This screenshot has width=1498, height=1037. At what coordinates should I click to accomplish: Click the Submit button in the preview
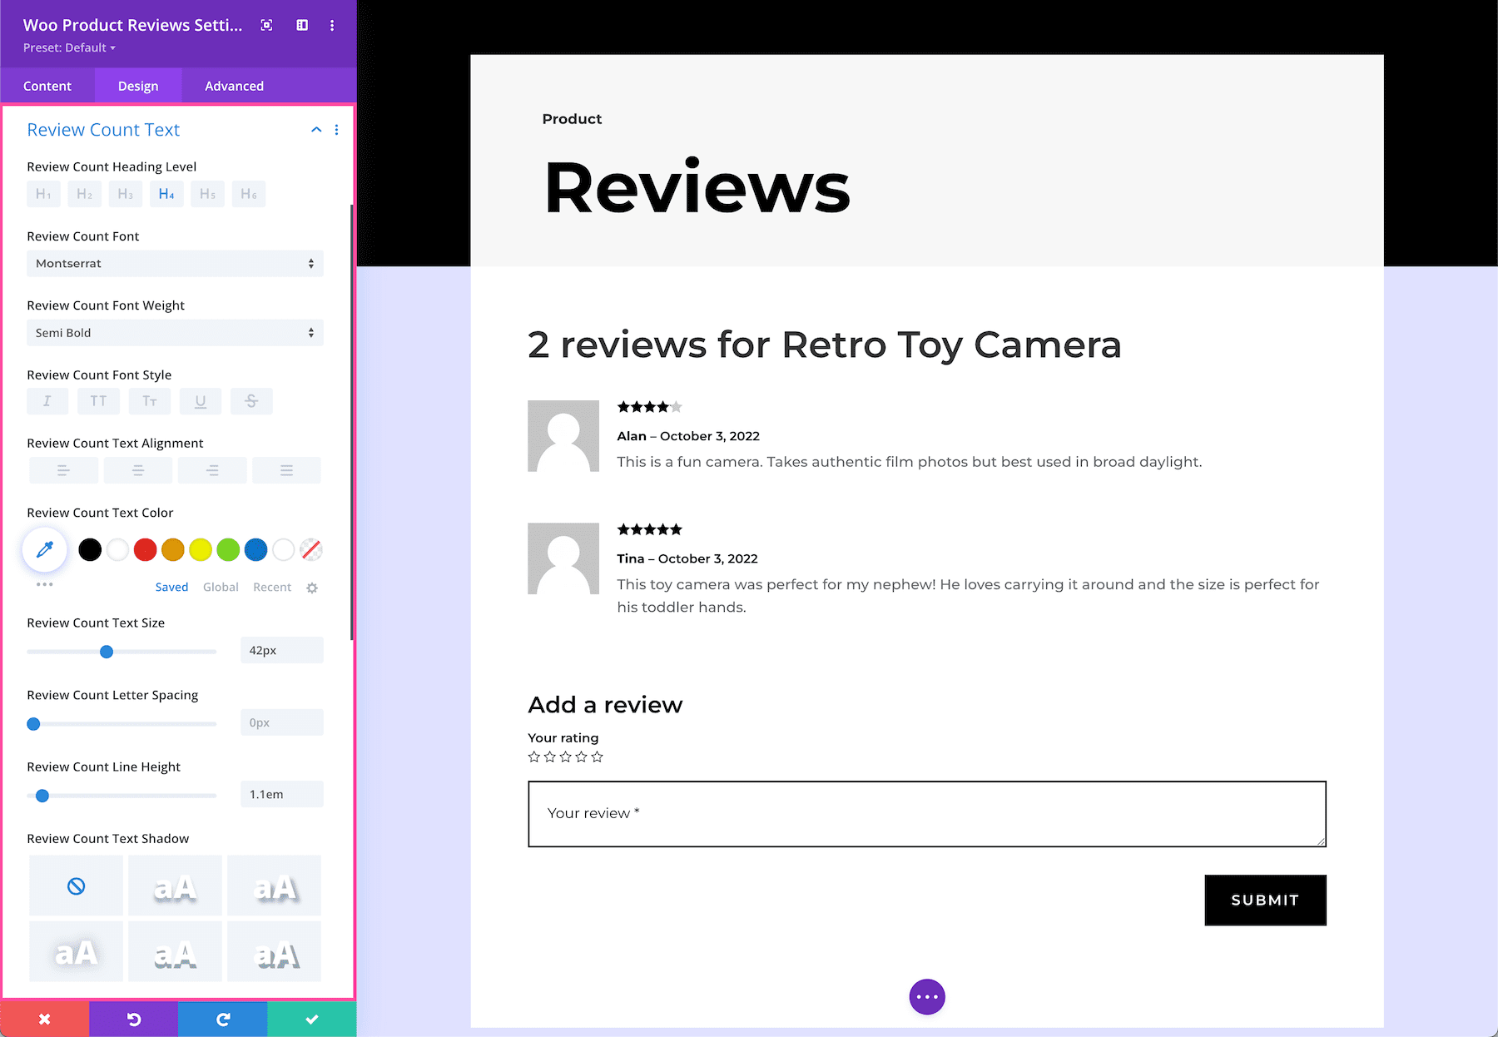[1264, 900]
